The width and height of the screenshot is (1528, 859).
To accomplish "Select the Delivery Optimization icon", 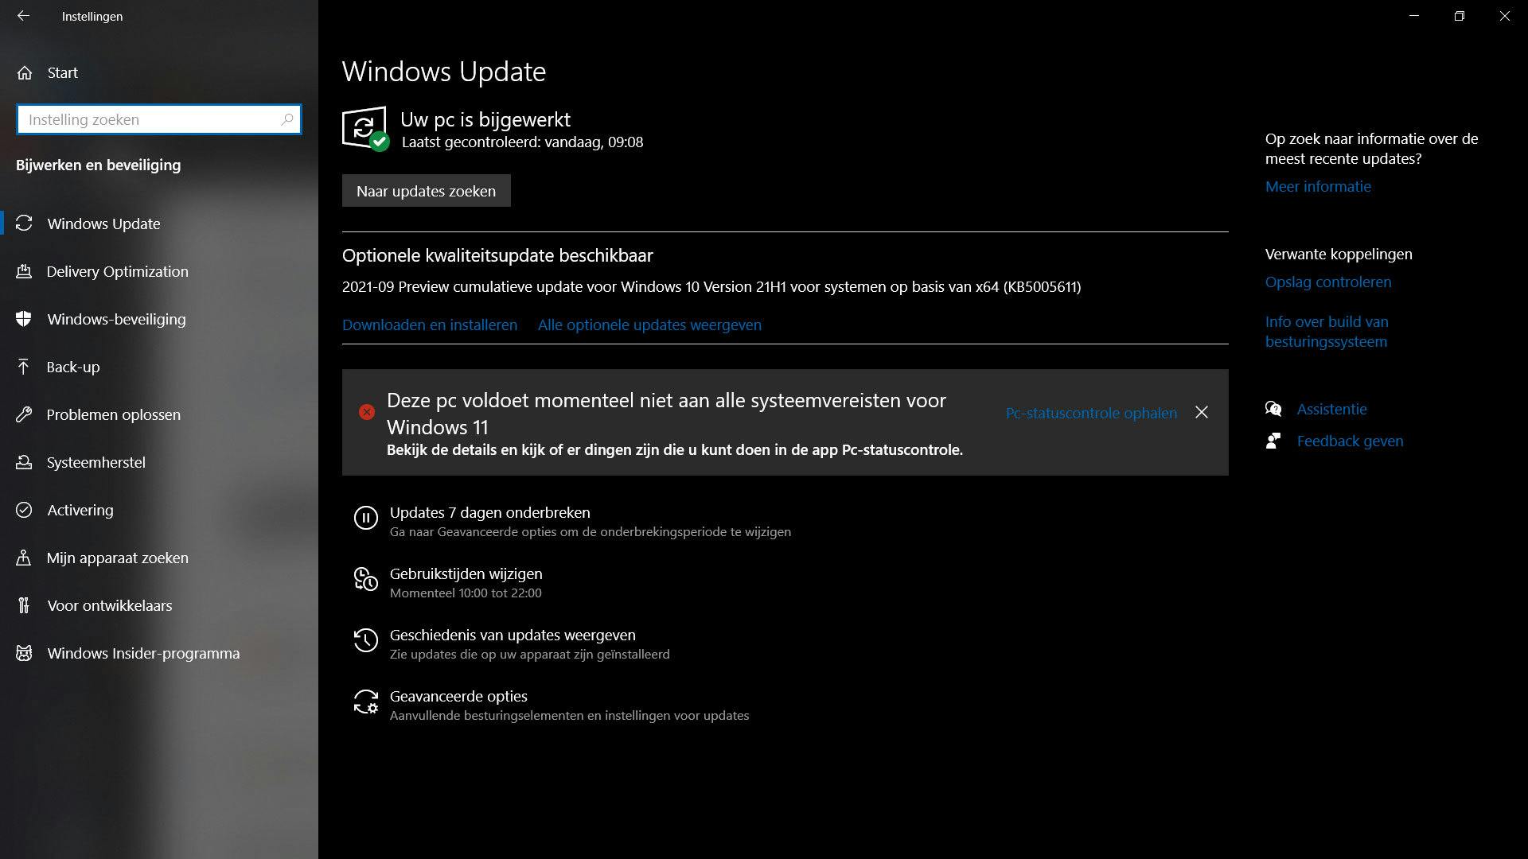I will (x=24, y=271).
